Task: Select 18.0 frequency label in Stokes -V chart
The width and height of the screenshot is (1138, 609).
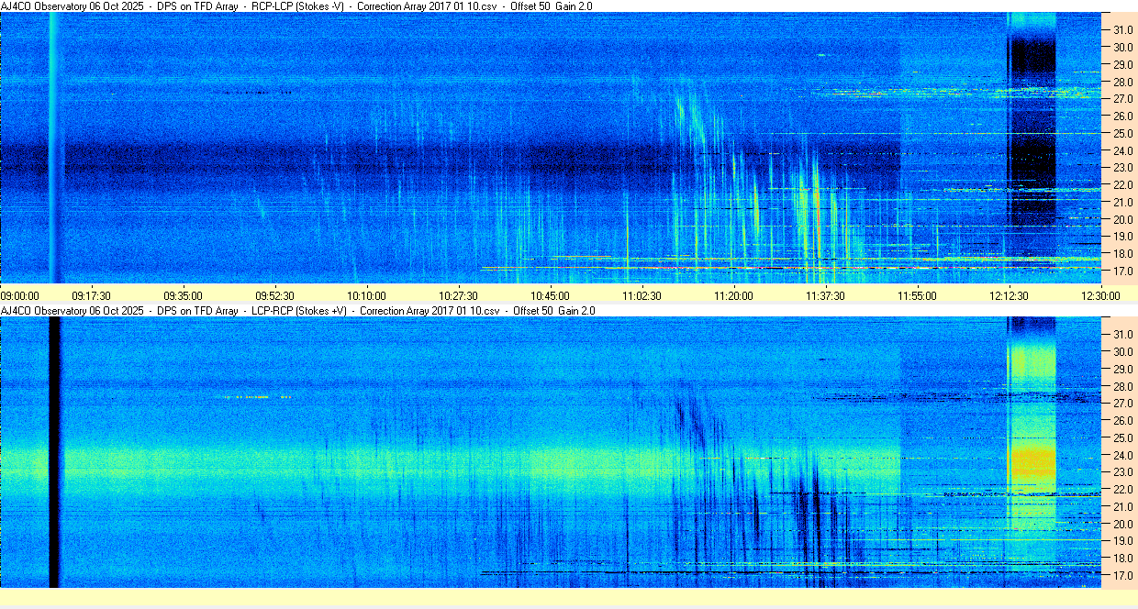Action: click(1123, 254)
